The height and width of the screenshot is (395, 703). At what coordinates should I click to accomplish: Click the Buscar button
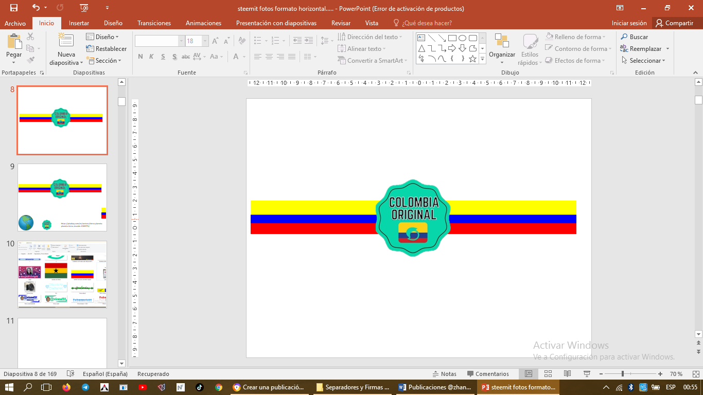coord(634,37)
